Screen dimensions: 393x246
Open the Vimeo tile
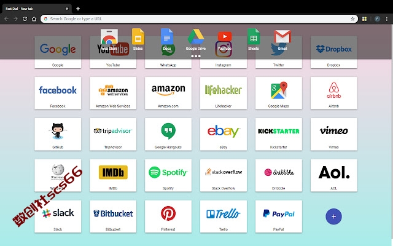334,134
